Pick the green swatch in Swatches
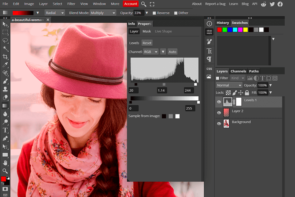 225,30
